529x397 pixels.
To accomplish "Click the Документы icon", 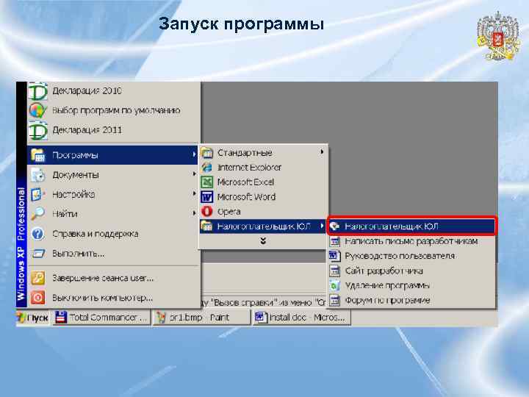I will [x=37, y=175].
